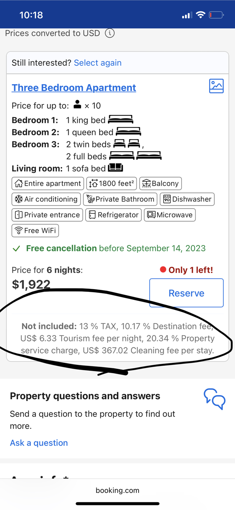Tap the Microwave amenity tag
Image resolution: width=235 pixels, height=510 pixels.
170,215
